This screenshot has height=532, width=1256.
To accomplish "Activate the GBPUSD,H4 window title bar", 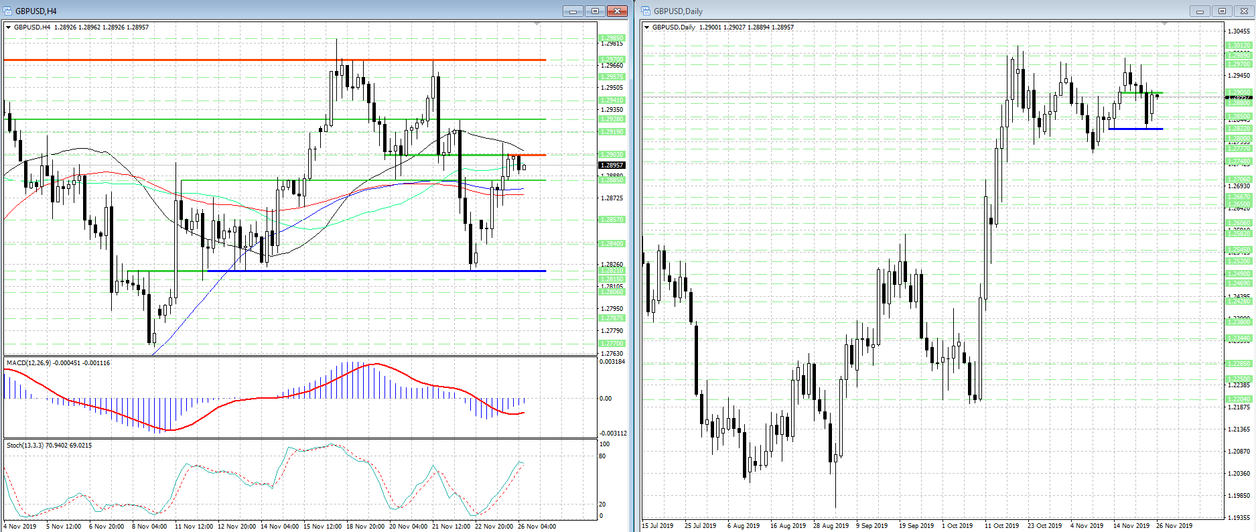I will (x=268, y=11).
